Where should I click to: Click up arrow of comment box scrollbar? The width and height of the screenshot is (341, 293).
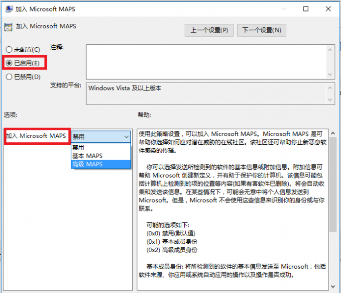[x=330, y=50]
